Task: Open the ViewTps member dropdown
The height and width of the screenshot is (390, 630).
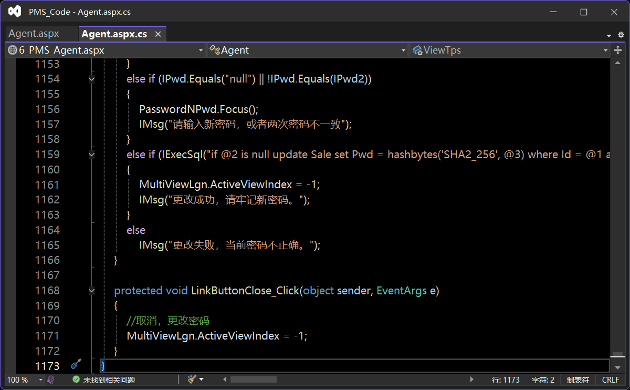Action: [510, 50]
